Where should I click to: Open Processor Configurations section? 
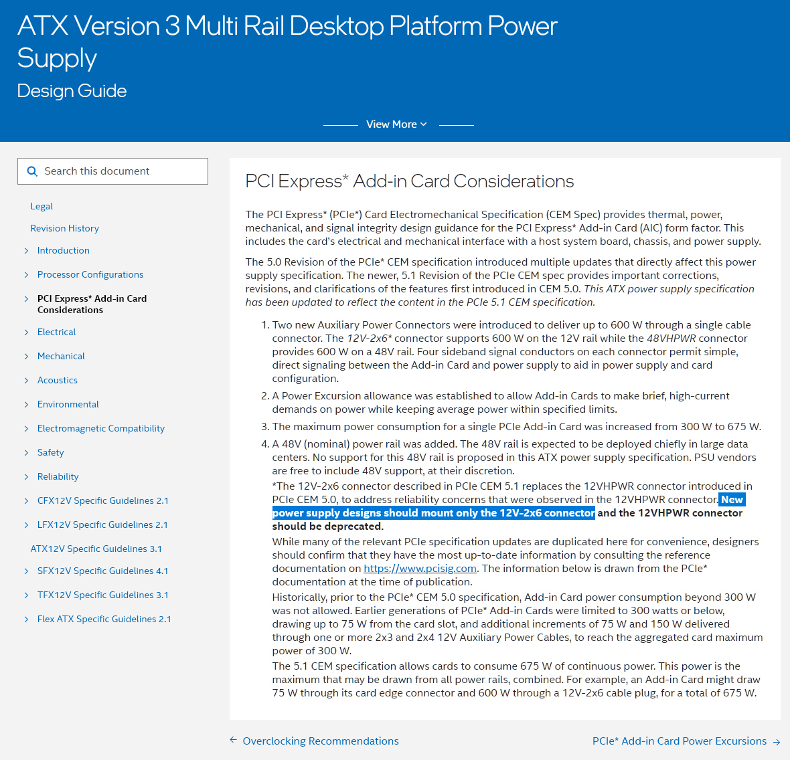click(90, 275)
